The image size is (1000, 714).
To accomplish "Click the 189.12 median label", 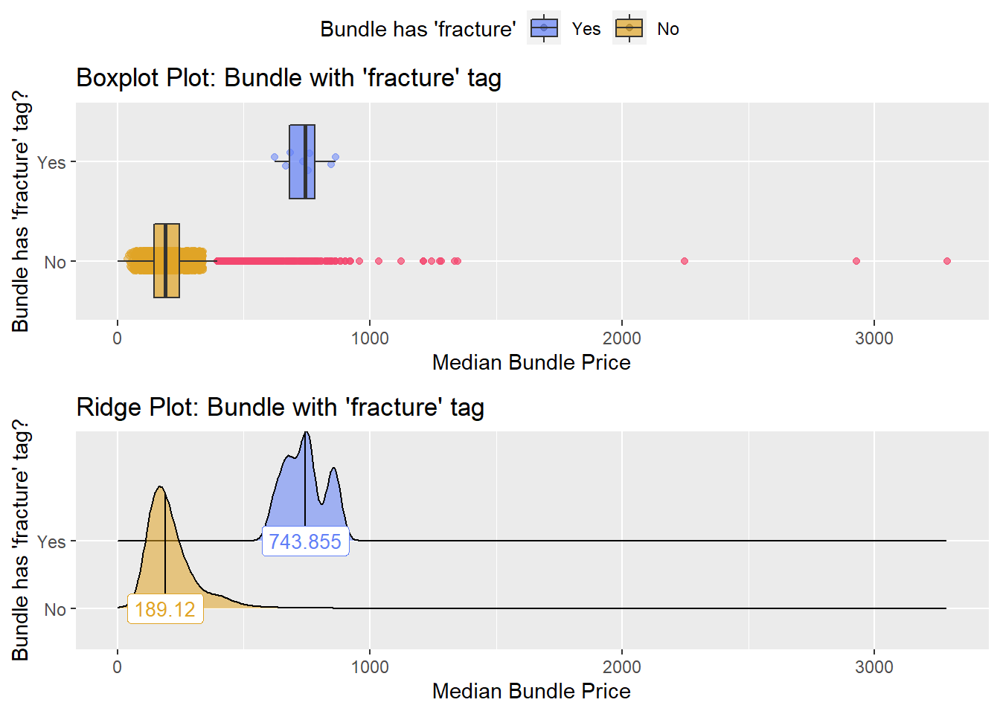I will click(165, 609).
